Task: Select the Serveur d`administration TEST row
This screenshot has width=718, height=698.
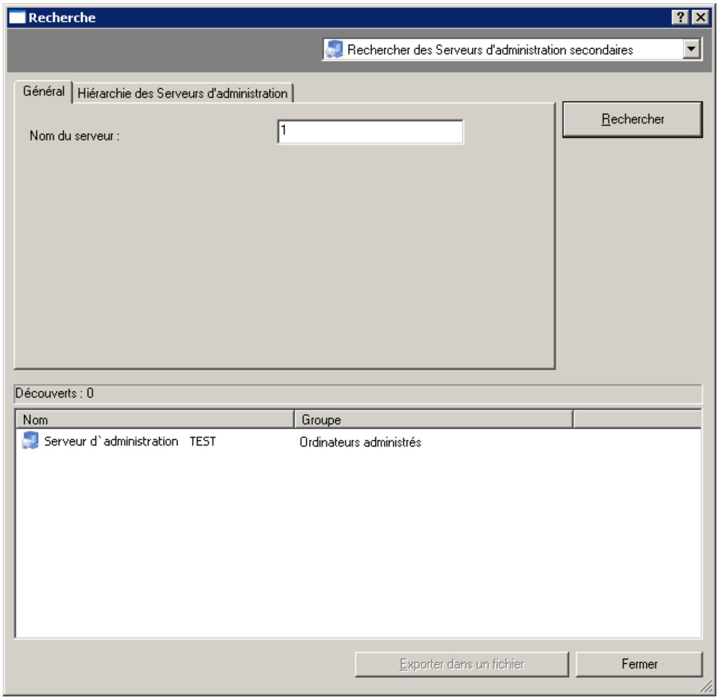Action: pyautogui.click(x=358, y=441)
